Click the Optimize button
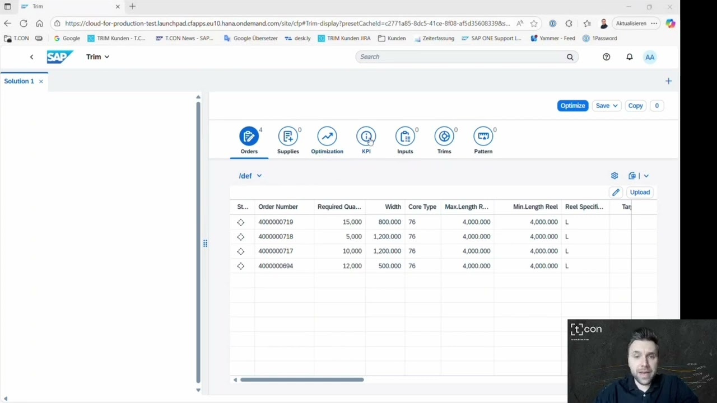This screenshot has width=717, height=403. click(572, 105)
